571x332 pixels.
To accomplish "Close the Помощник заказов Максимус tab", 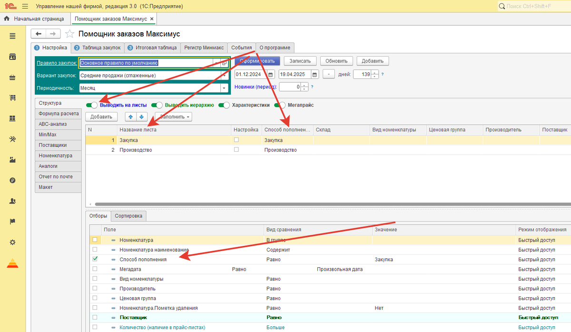I will tap(152, 19).
